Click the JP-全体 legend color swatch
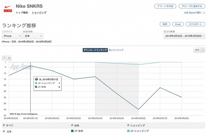This screenshot has height=137, width=208. point(72,131)
